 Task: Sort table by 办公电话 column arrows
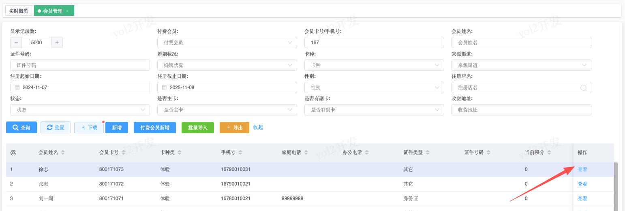pyautogui.click(x=367, y=153)
